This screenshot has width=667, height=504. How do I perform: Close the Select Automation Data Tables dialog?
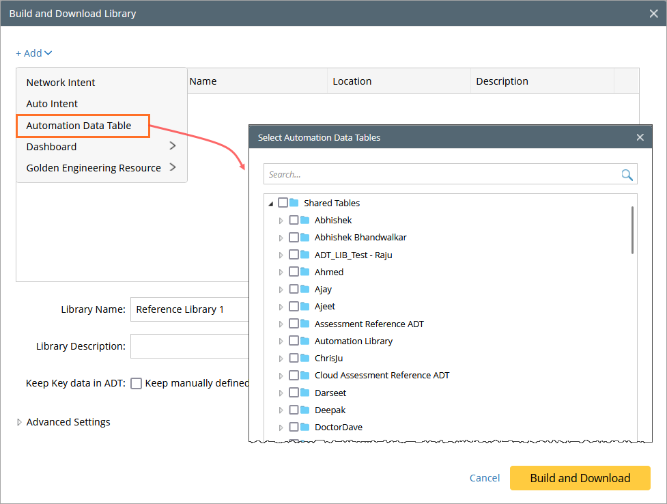[640, 137]
